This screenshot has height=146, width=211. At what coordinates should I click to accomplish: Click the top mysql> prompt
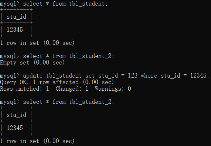tap(10, 4)
